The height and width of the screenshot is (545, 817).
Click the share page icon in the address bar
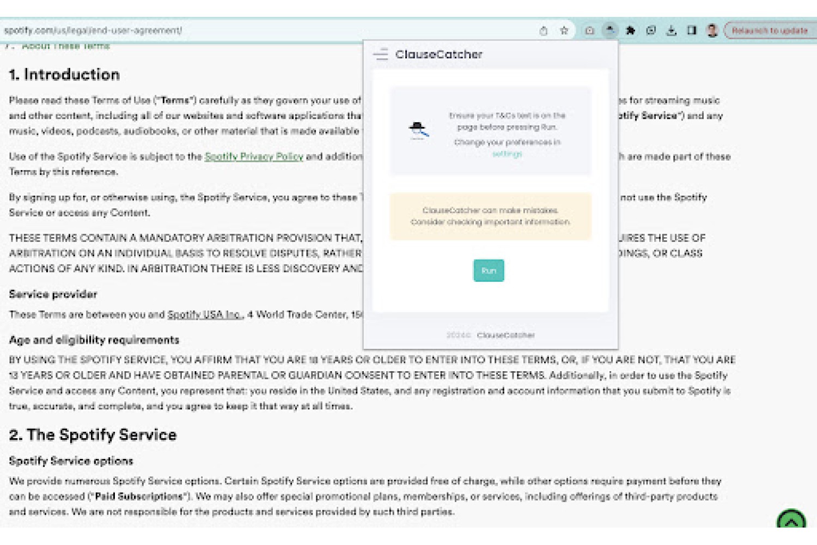[543, 31]
